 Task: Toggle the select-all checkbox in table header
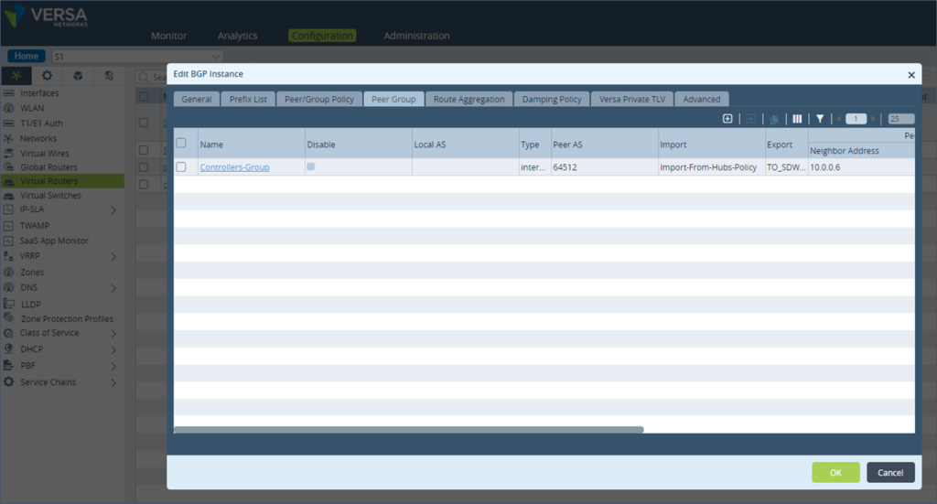click(x=181, y=143)
